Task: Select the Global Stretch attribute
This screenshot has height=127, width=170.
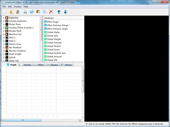Action: [54, 46]
